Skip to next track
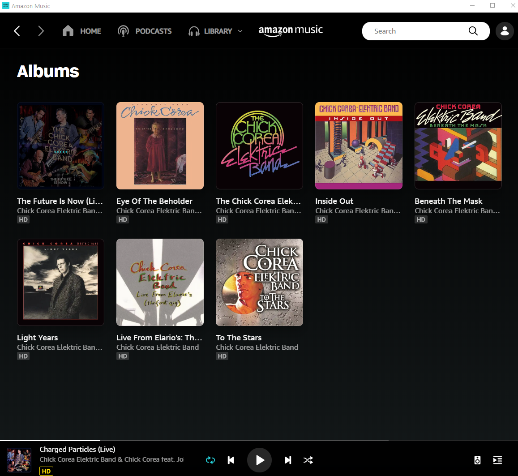This screenshot has width=518, height=476. (288, 460)
